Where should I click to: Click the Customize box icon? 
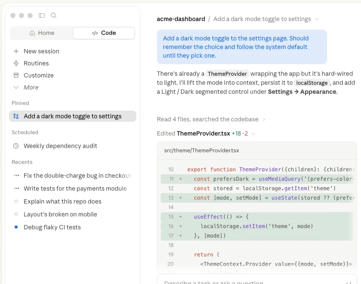point(16,75)
